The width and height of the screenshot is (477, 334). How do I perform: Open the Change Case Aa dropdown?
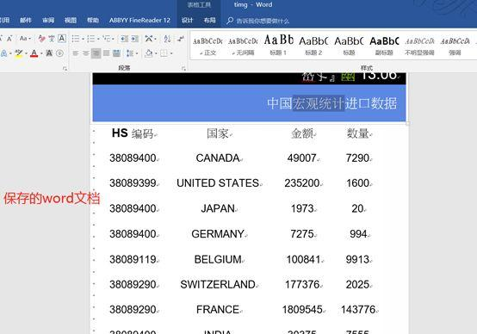(x=25, y=39)
